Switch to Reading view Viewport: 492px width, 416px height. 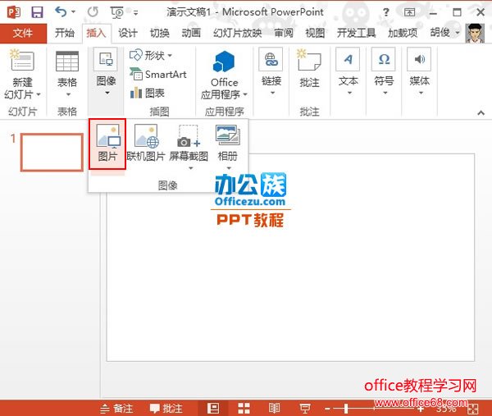(x=274, y=409)
